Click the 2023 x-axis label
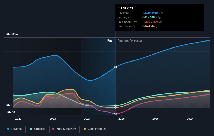Screen dimensions: 214x136 (x=53, y=119)
